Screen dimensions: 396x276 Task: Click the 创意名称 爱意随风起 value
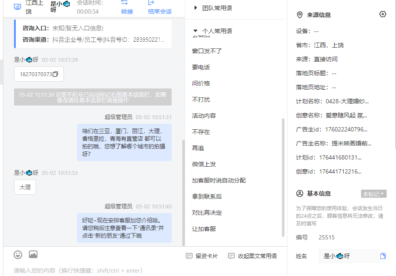coord(346,116)
